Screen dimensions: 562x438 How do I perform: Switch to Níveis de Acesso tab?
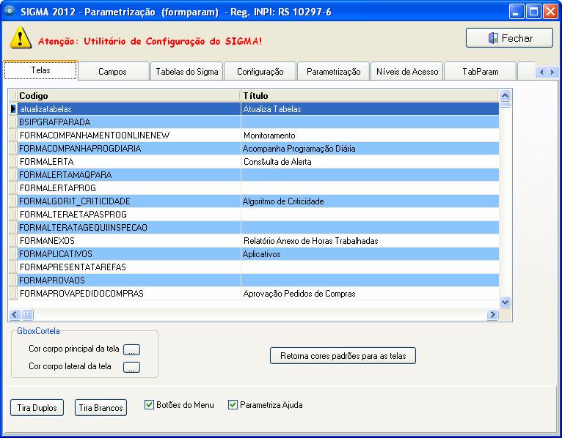407,72
